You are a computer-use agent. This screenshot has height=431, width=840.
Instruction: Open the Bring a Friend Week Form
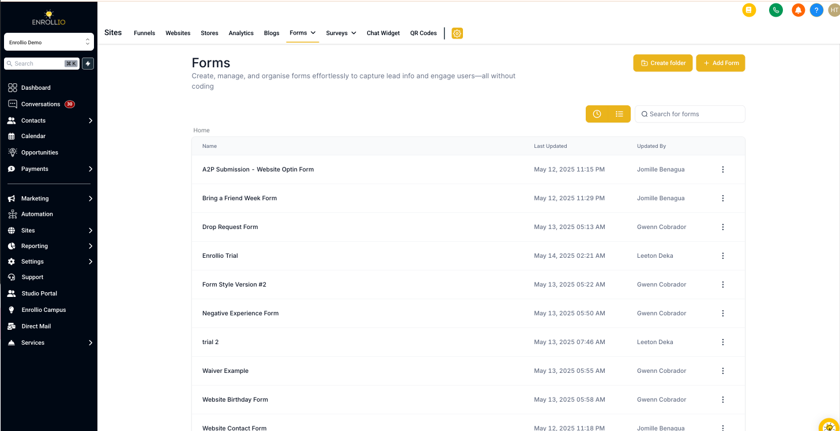[x=239, y=198]
